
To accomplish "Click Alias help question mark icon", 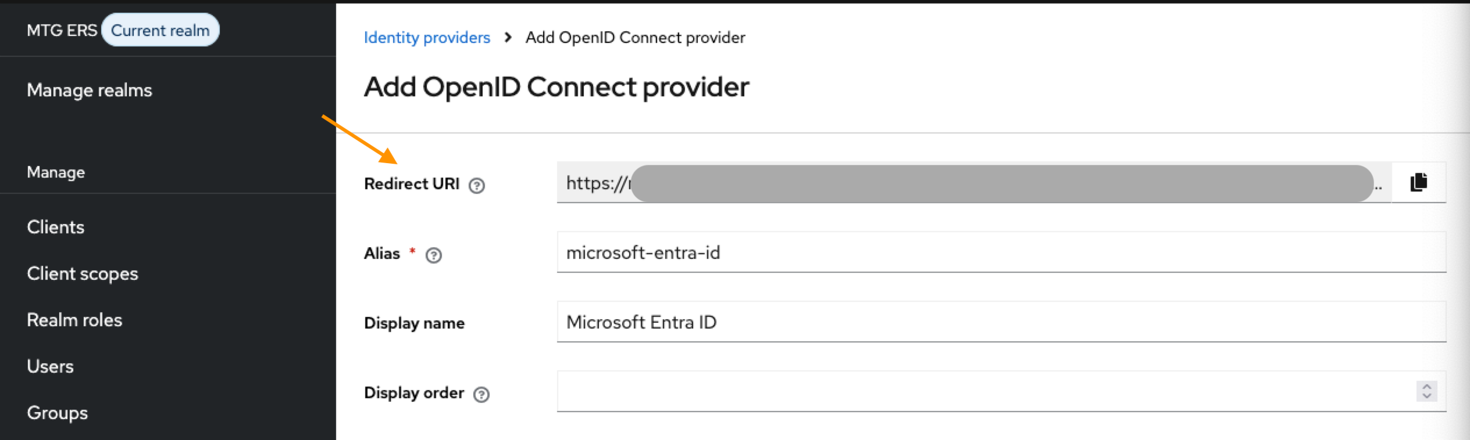I will 434,255.
